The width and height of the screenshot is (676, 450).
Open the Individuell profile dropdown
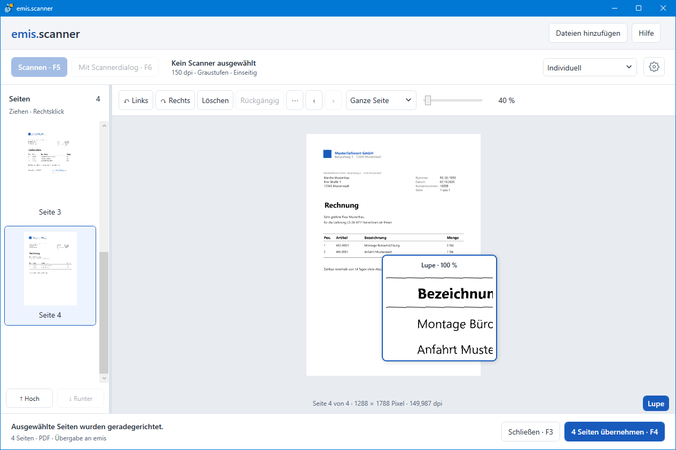590,68
